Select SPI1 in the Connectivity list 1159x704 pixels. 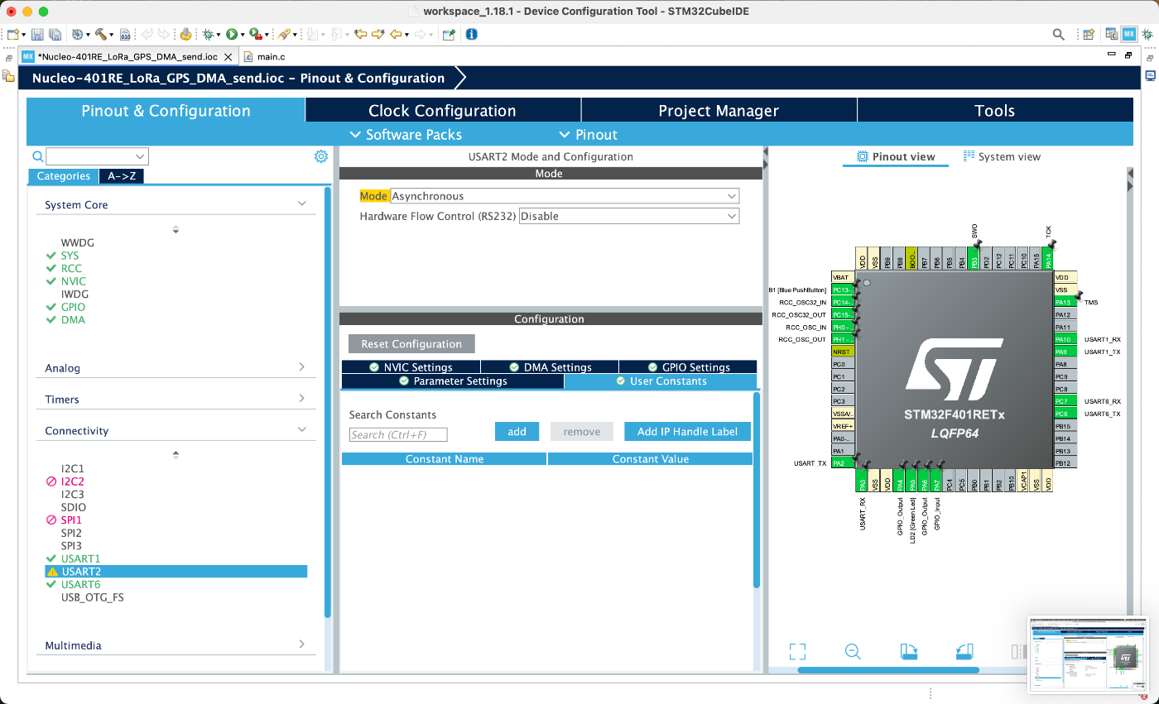click(x=71, y=520)
